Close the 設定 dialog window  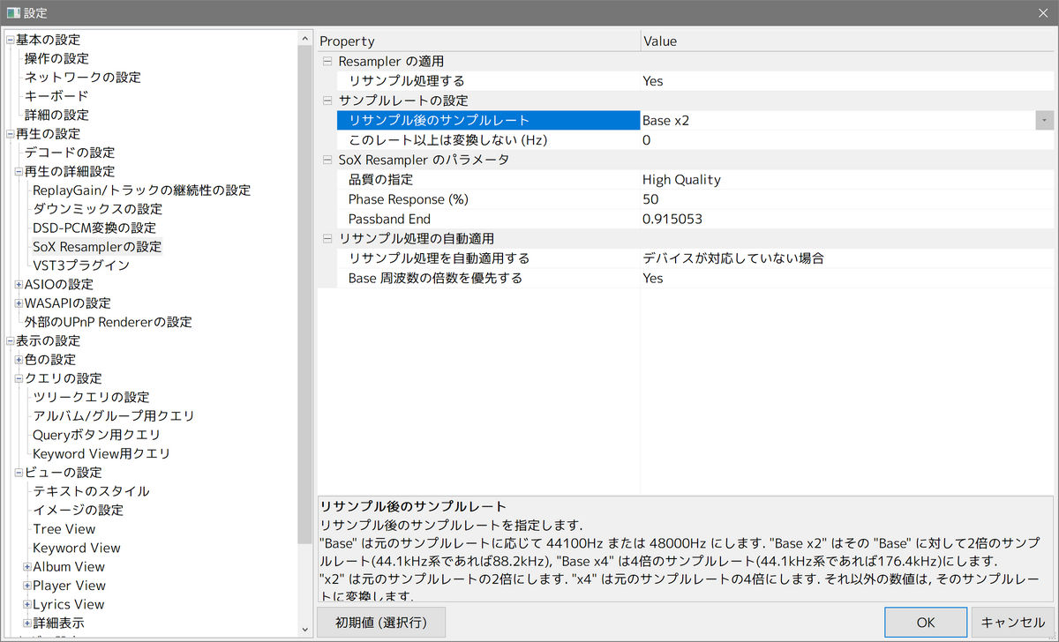point(1042,13)
